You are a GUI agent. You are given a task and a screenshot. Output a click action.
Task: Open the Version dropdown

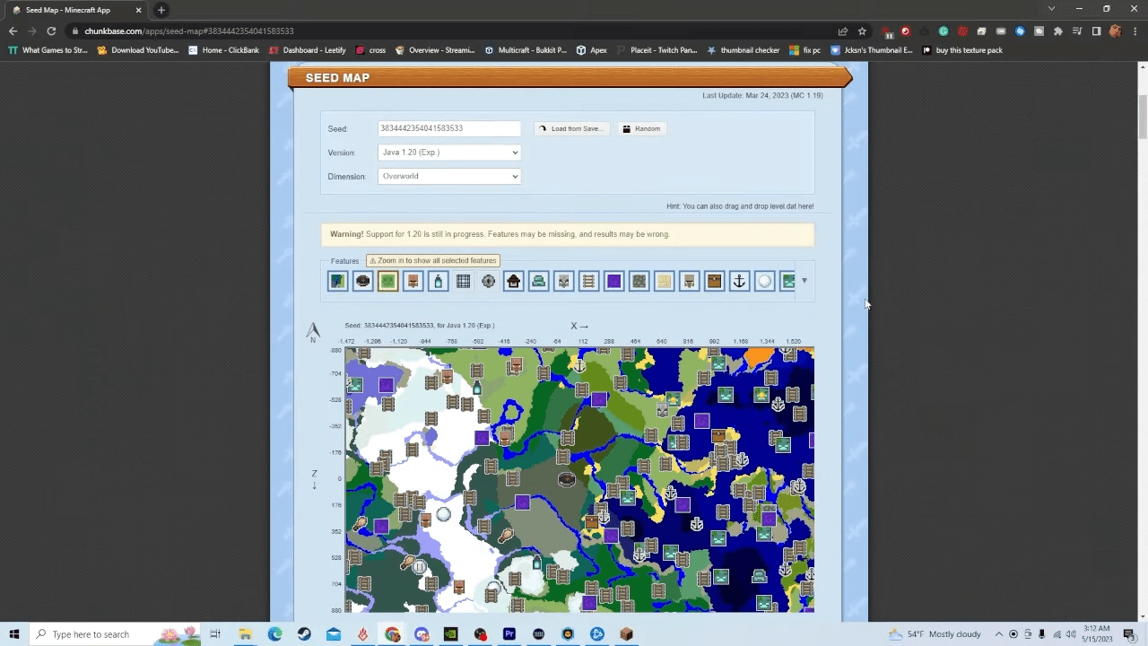coord(449,153)
